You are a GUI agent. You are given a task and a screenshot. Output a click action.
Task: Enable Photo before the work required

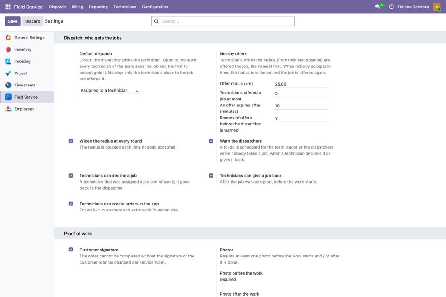(x=222, y=285)
